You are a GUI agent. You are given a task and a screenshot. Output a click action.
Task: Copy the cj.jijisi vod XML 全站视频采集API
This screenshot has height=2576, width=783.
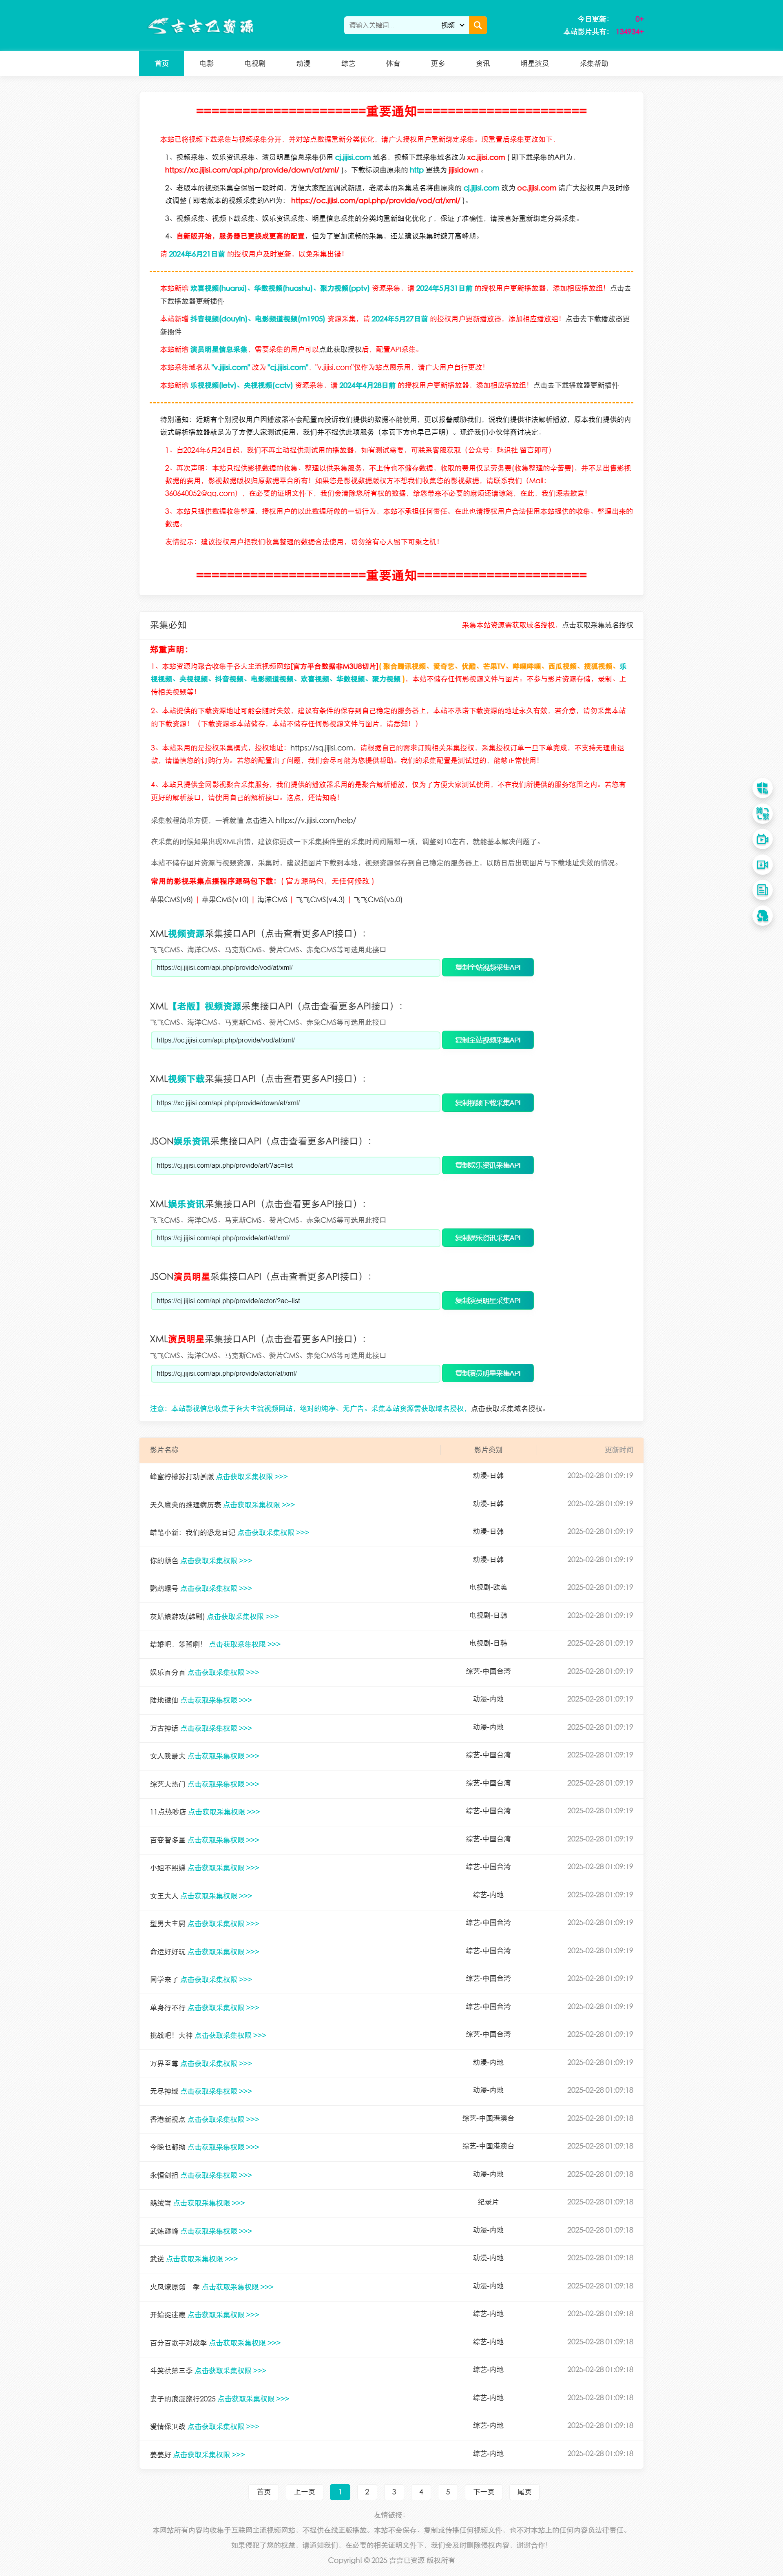click(488, 967)
